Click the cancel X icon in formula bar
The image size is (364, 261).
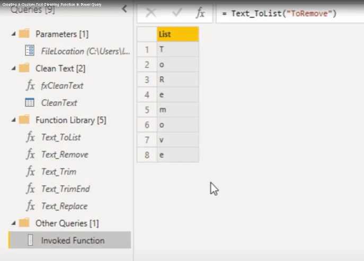[x=151, y=13]
